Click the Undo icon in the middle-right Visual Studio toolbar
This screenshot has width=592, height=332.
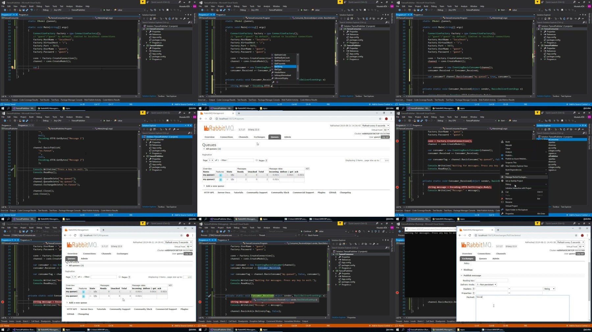[x=426, y=121]
